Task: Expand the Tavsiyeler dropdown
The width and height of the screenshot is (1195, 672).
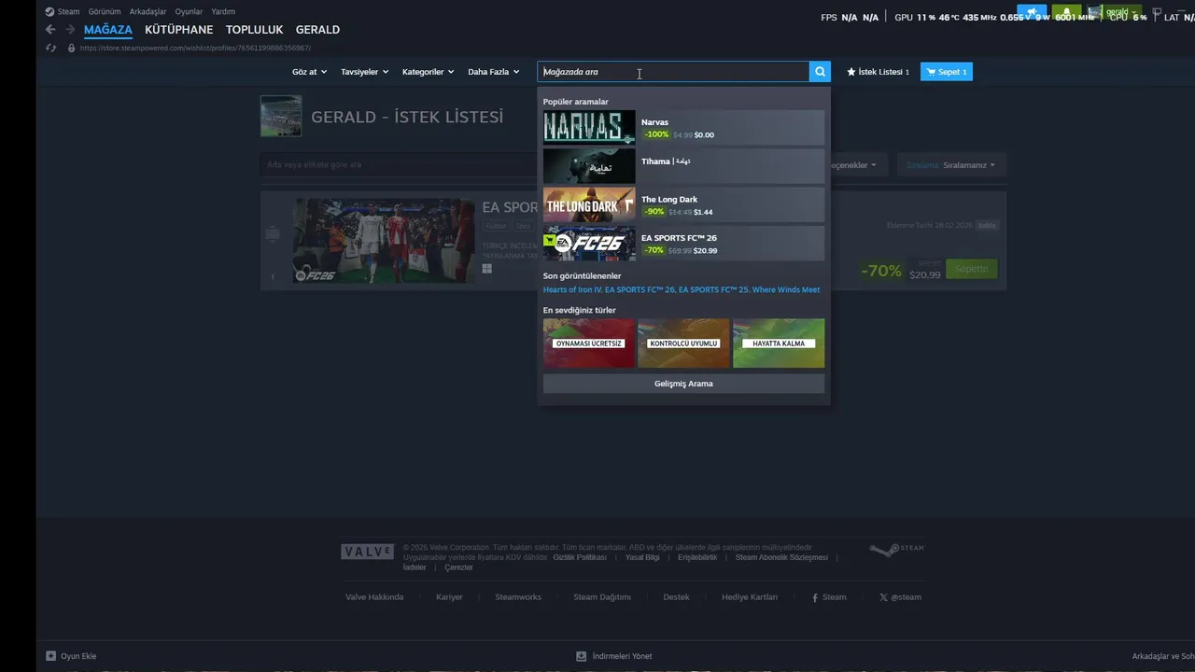Action: tap(364, 72)
